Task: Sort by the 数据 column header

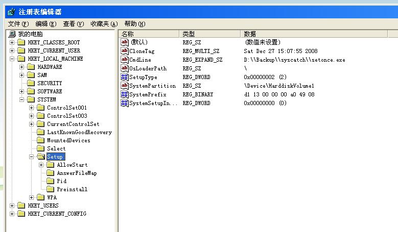Action: [x=314, y=34]
